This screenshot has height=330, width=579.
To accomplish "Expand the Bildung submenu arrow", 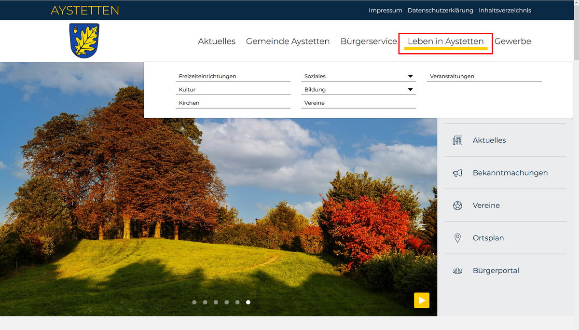I will click(411, 90).
